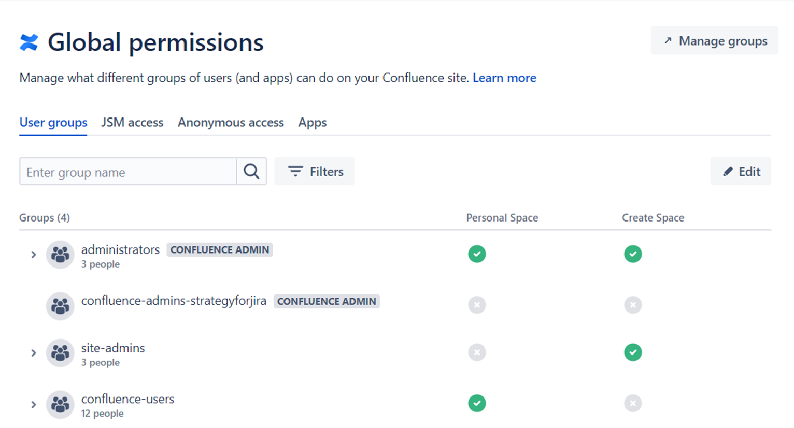Screen dimensions: 794x428
Task: Focus the Enter group name field
Action: click(127, 172)
